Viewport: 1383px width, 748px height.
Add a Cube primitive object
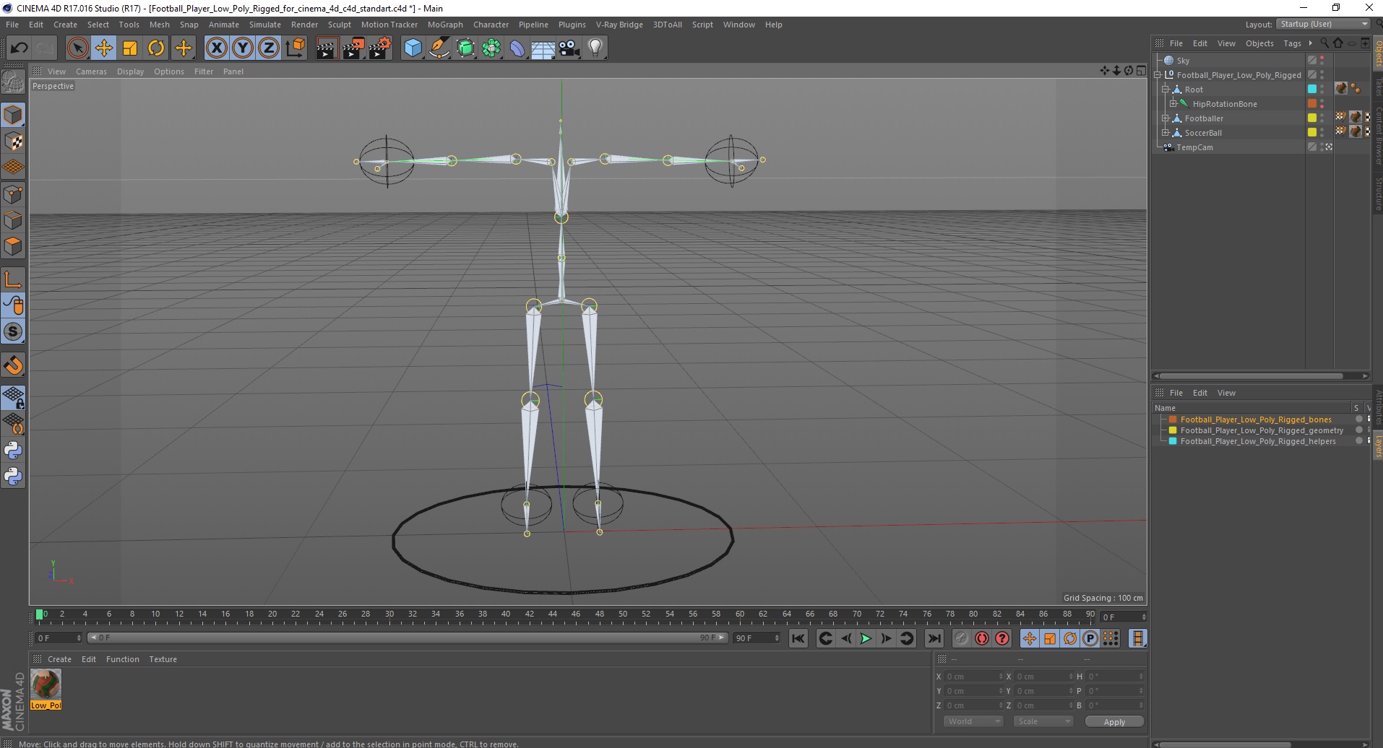[413, 48]
